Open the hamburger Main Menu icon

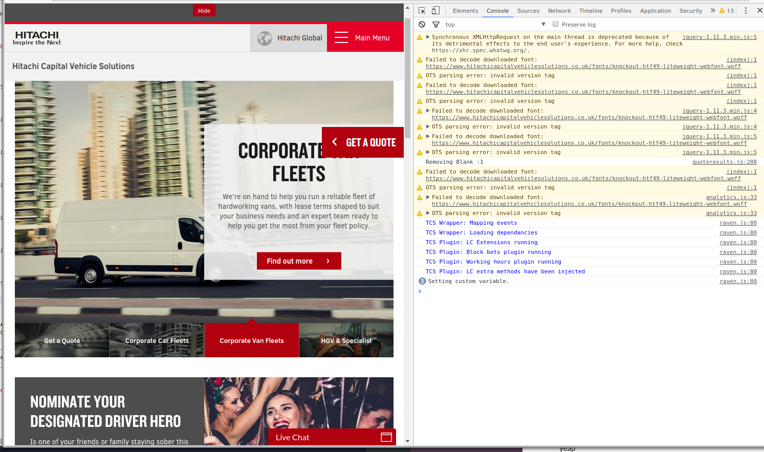(x=341, y=38)
